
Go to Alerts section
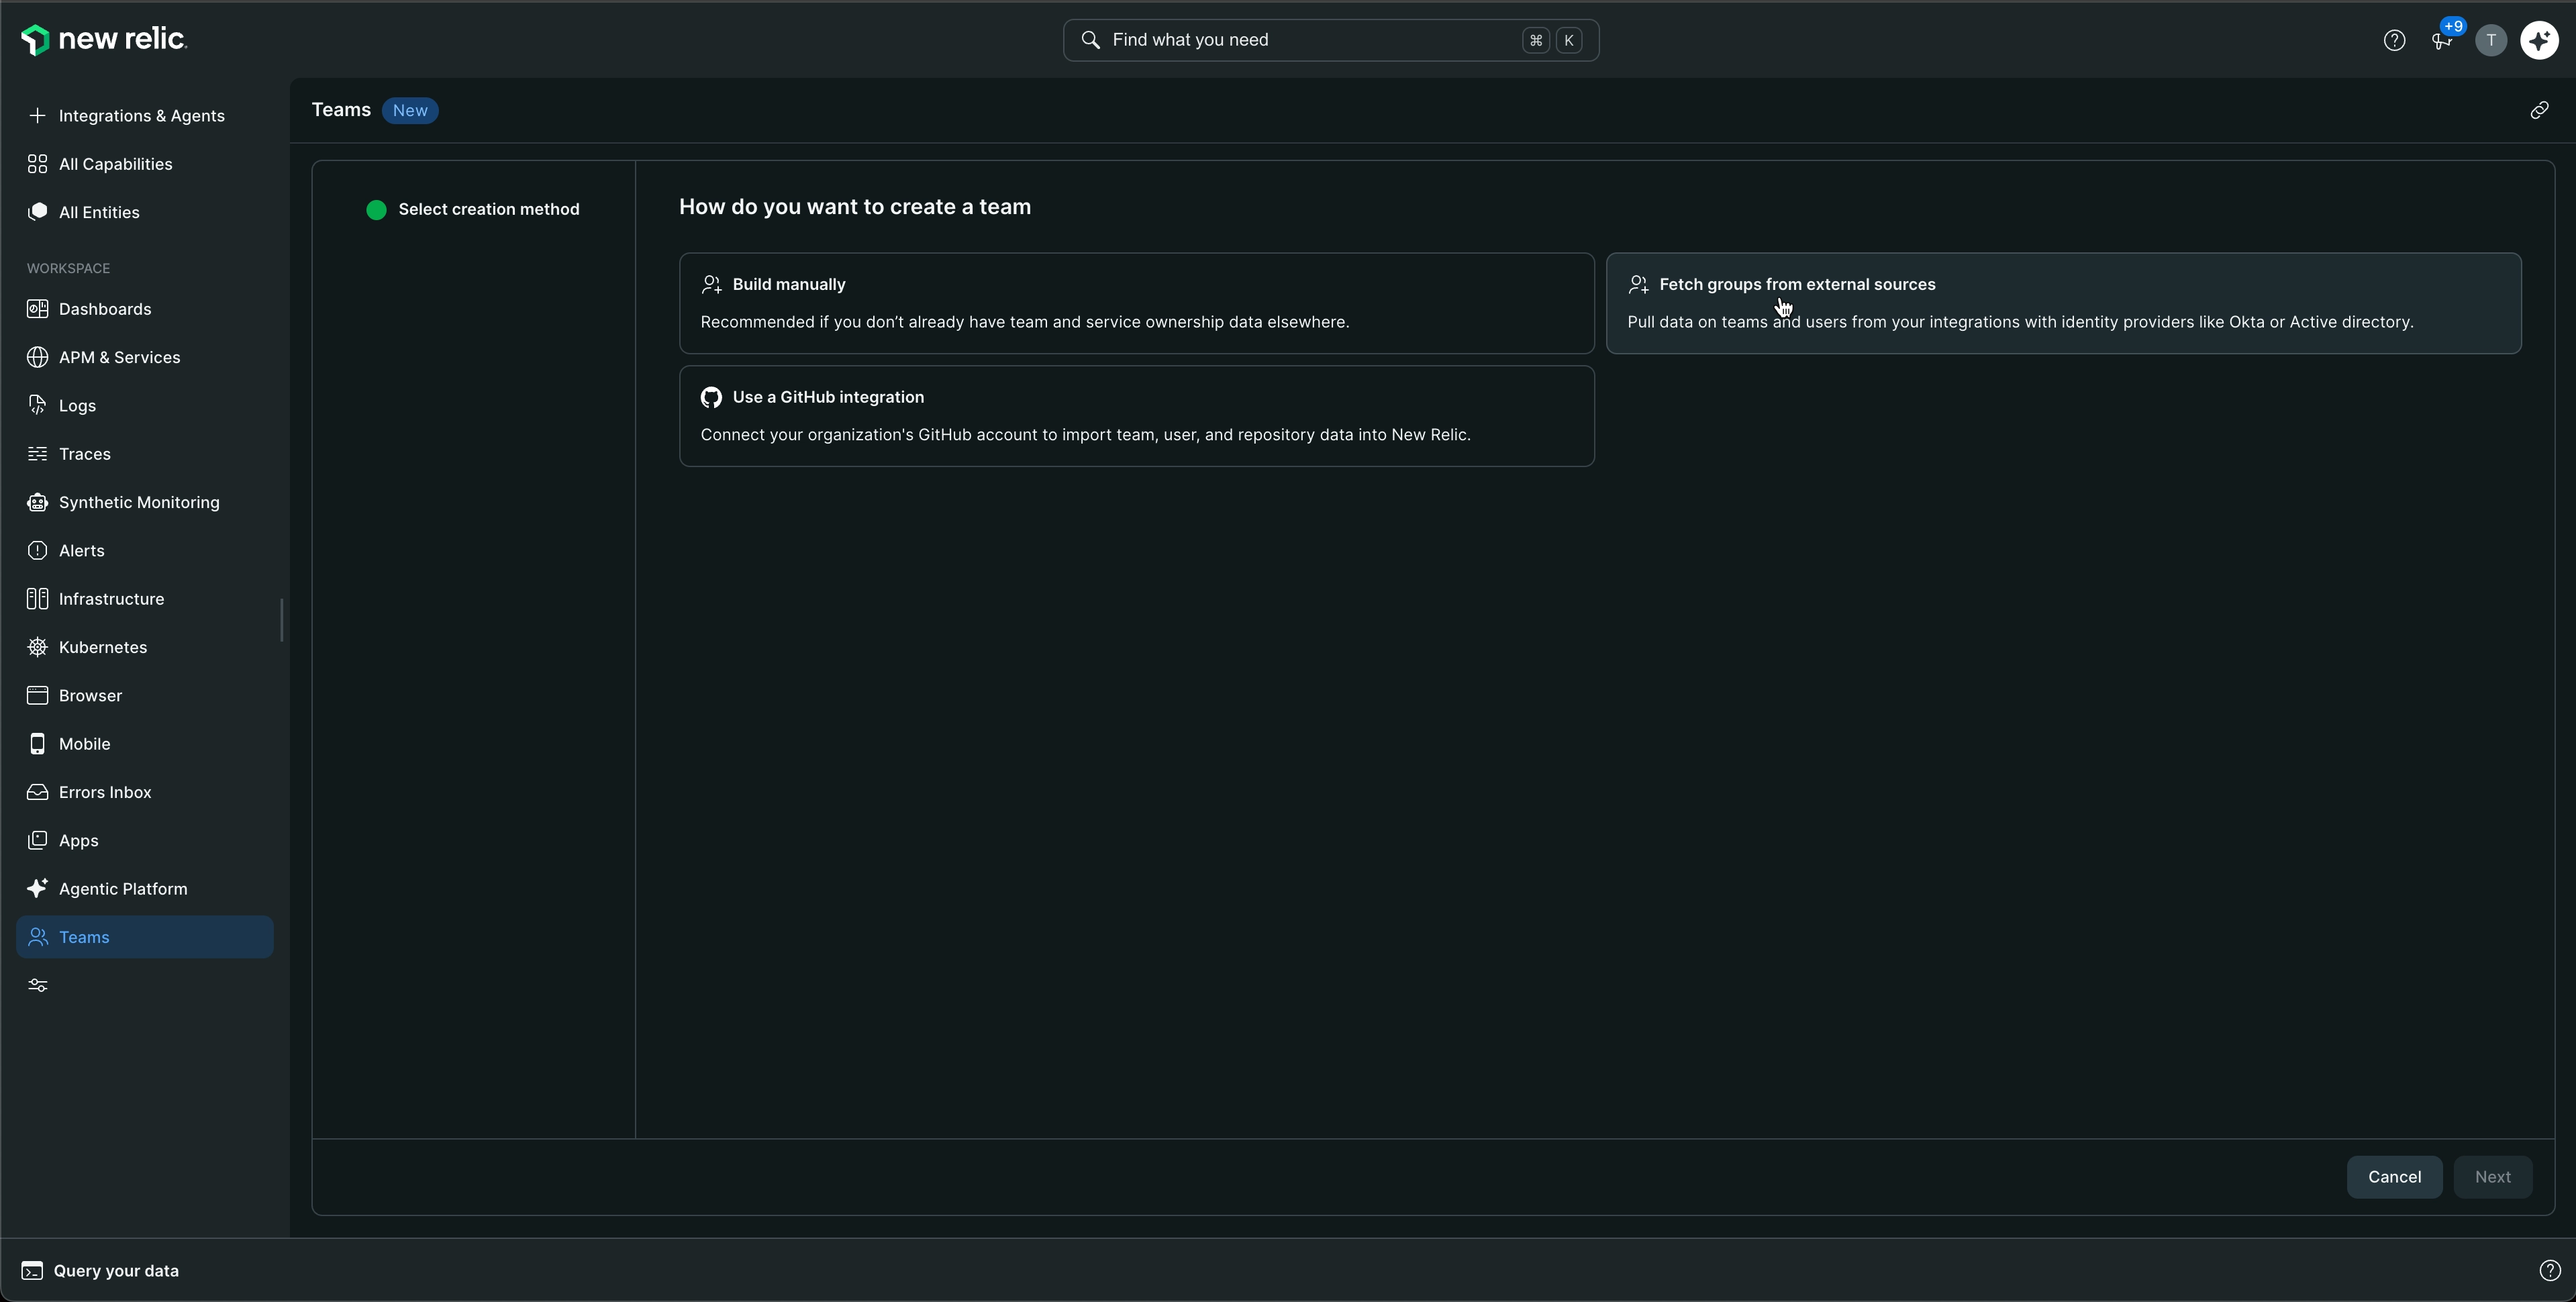pos(145,550)
